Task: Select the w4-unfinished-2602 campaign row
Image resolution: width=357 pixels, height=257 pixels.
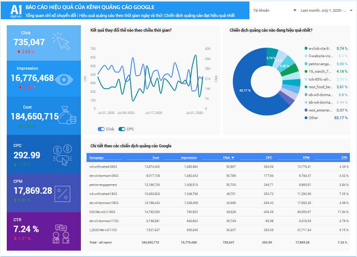Action: click(103, 167)
